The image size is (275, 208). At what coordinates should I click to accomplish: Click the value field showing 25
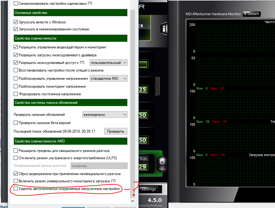[x=143, y=90]
